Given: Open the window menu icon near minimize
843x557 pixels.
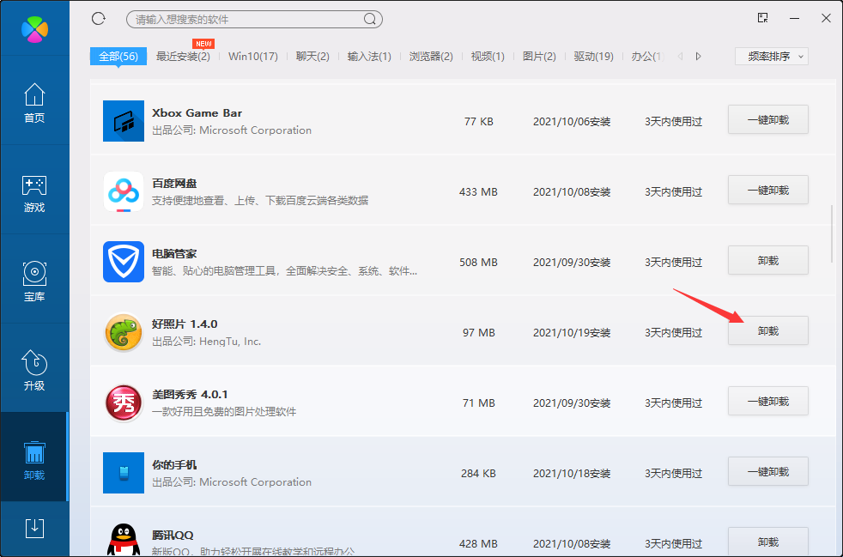Looking at the screenshot, I should coord(762,18).
